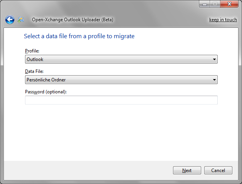
Task: Click the Outlook Uploader app icon
Action: click(21, 20)
